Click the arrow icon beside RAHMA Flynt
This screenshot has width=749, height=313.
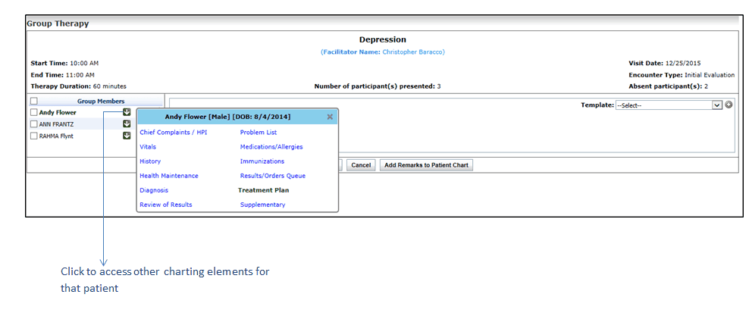(x=127, y=136)
